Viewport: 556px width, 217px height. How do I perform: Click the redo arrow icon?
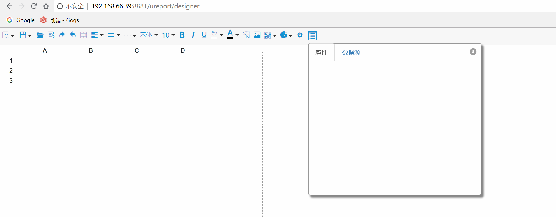pyautogui.click(x=62, y=35)
